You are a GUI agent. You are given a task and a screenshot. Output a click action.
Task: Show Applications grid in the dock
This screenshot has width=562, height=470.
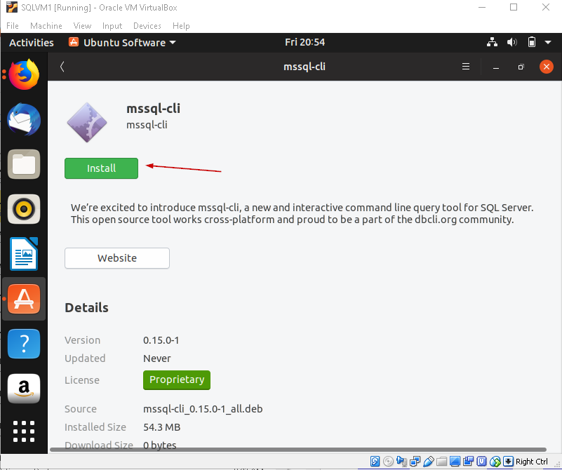click(24, 431)
